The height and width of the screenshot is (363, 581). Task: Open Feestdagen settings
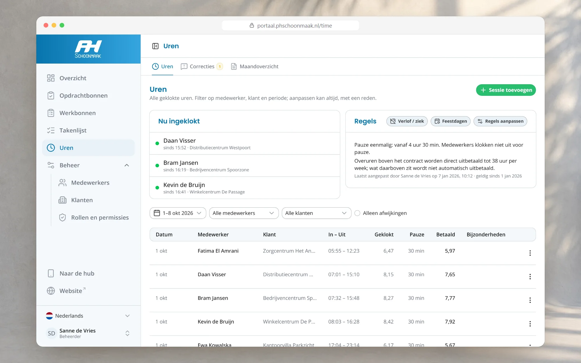450,121
